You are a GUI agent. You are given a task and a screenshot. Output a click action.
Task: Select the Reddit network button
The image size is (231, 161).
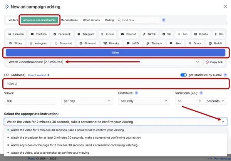tap(216, 44)
